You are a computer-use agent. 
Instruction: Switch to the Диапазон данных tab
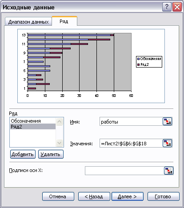(x=28, y=22)
